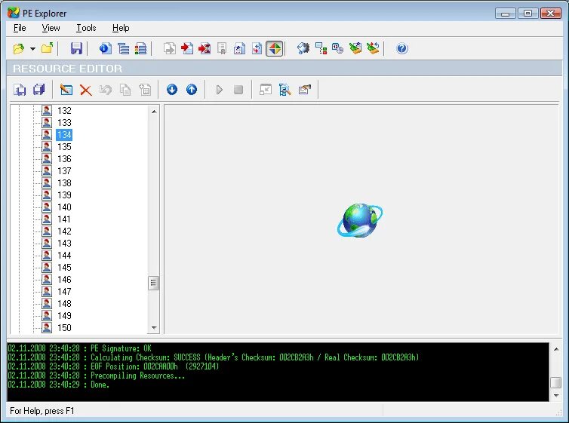The width and height of the screenshot is (569, 423).
Task: Click the grayed copy pages icon
Action: tap(125, 90)
